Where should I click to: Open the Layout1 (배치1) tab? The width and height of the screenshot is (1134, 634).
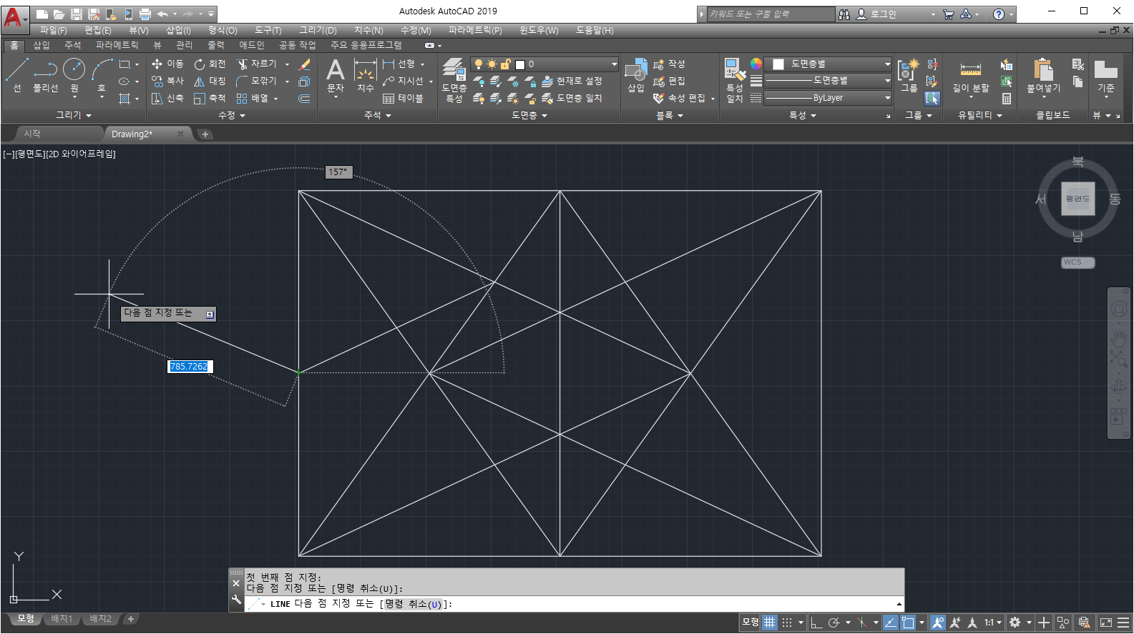tap(62, 618)
